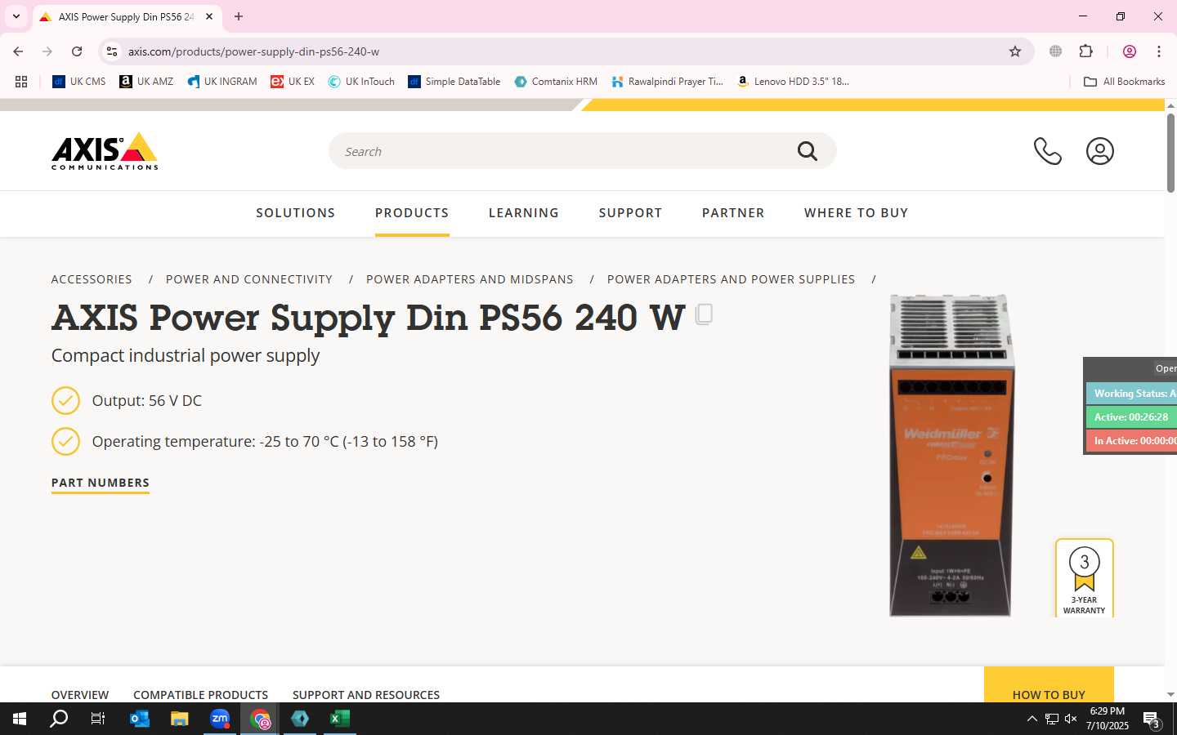Click the search magnifier icon
The width and height of the screenshot is (1177, 735).
click(808, 151)
